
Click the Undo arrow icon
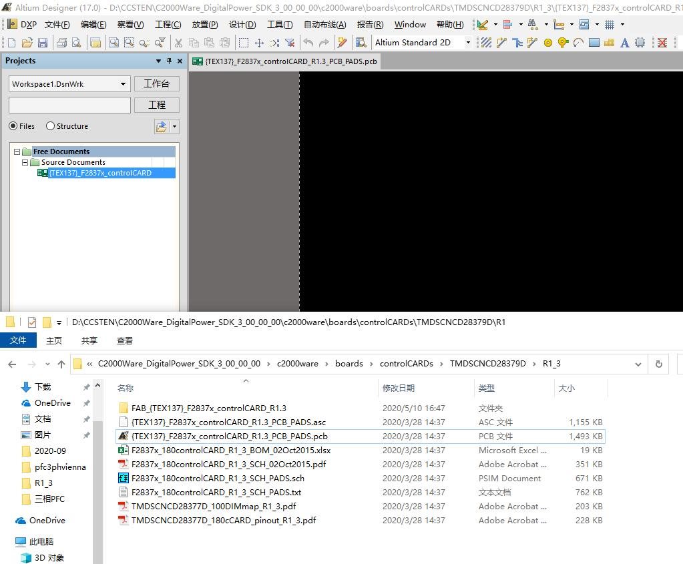pos(308,42)
